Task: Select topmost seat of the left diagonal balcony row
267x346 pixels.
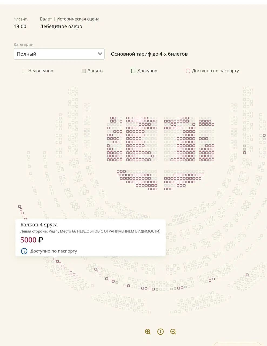Action: (19, 207)
